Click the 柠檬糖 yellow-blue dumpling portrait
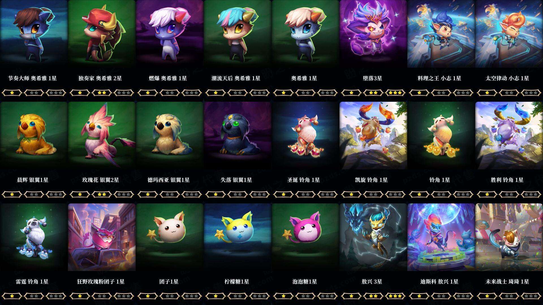This screenshot has height=305, width=543. (x=238, y=237)
